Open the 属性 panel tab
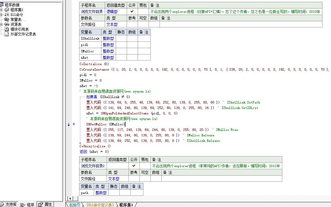This screenshot has width=331, height=207. (x=45, y=205)
